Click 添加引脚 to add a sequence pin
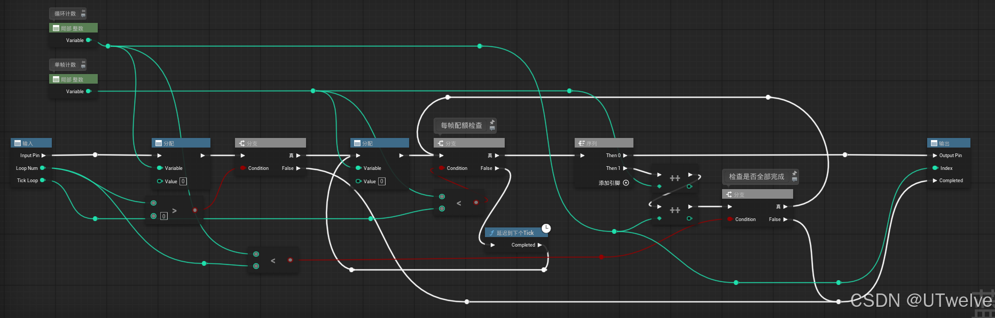Image resolution: width=995 pixels, height=318 pixels. [x=613, y=183]
